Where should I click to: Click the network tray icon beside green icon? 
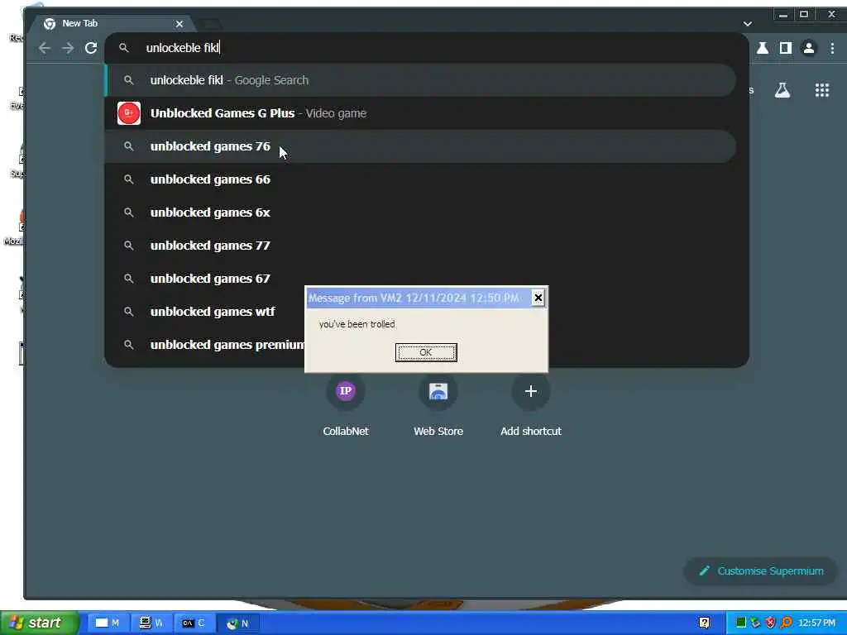point(755,623)
